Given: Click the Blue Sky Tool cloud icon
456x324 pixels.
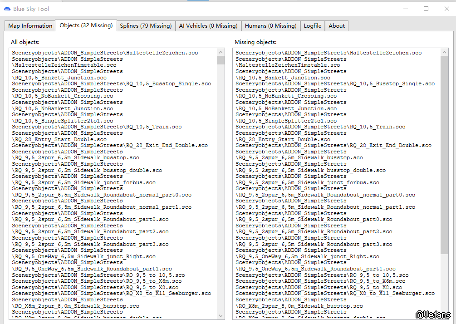Looking at the screenshot, I should (7, 9).
